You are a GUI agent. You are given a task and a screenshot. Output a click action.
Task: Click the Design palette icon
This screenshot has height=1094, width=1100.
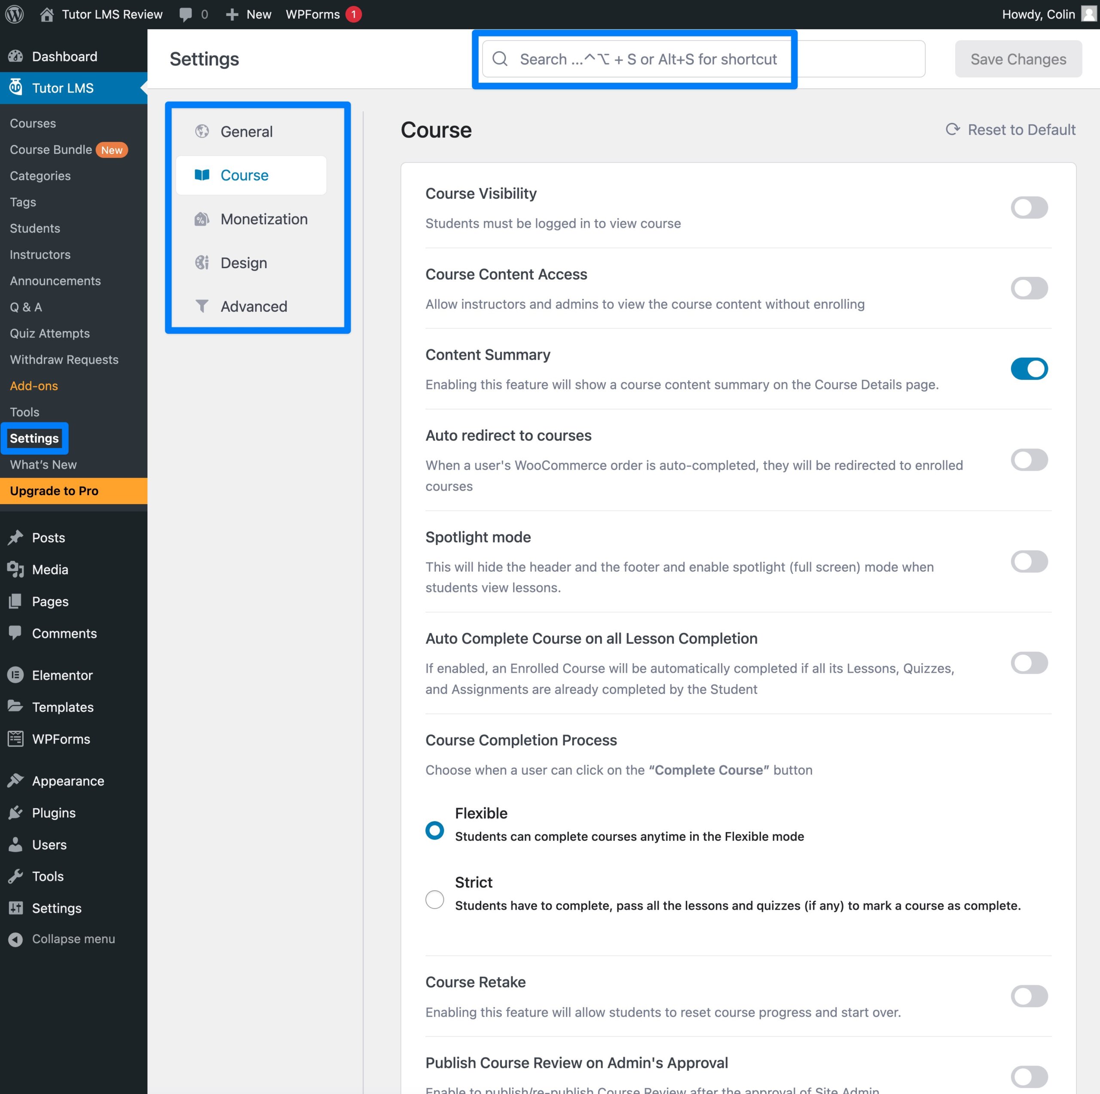(x=202, y=263)
